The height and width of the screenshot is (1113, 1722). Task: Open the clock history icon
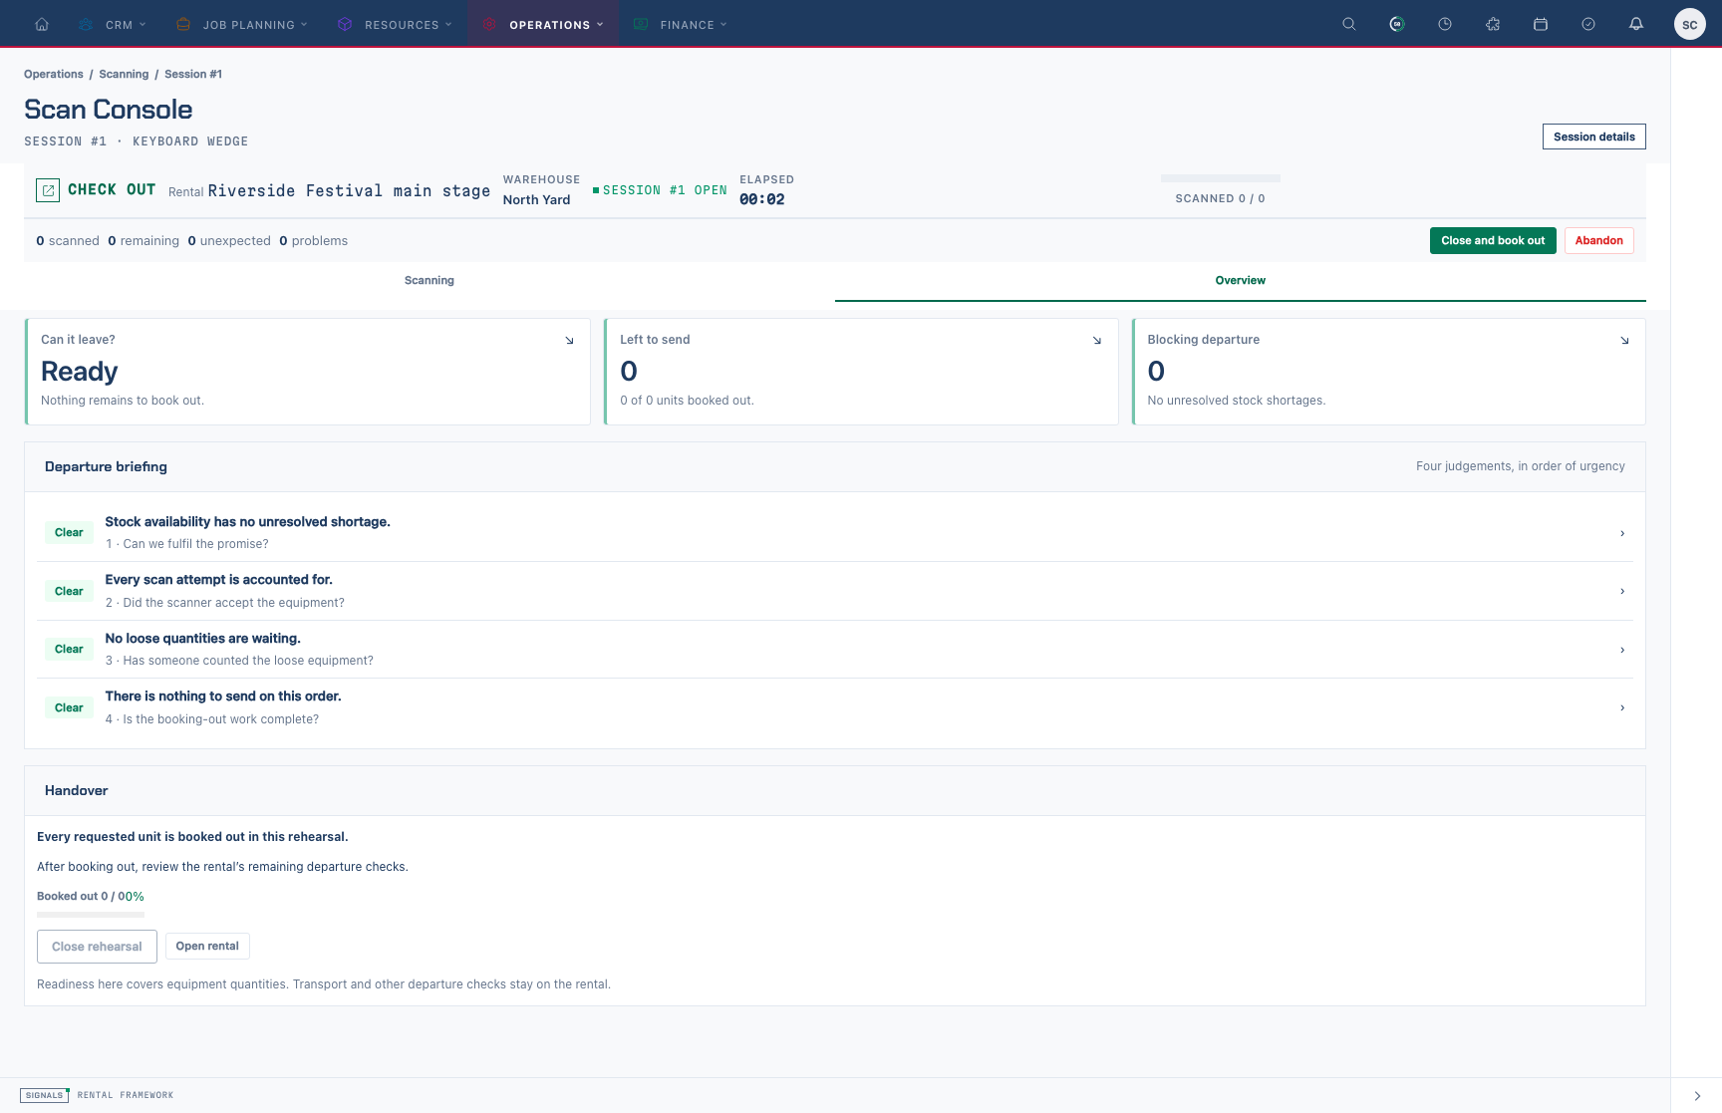tap(1445, 24)
